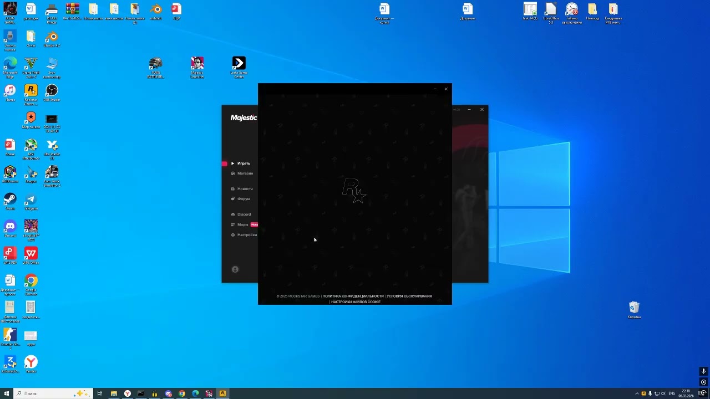Select the RGBFusion desktop icon
Screen dimensions: 710x399
click(x=10, y=174)
